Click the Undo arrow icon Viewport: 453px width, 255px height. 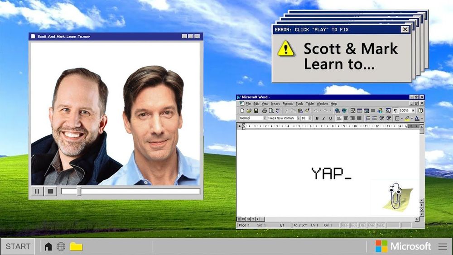click(316, 111)
